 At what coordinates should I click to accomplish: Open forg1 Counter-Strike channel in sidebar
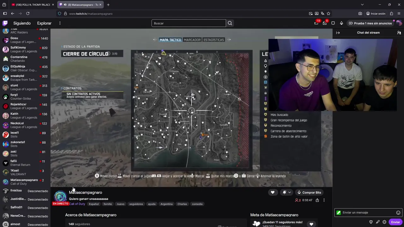point(25,97)
